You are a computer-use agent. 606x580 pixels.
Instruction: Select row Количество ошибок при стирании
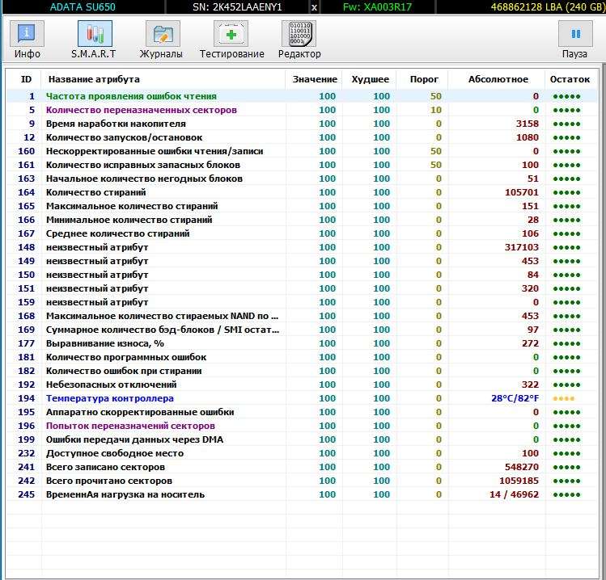pyautogui.click(x=302, y=371)
